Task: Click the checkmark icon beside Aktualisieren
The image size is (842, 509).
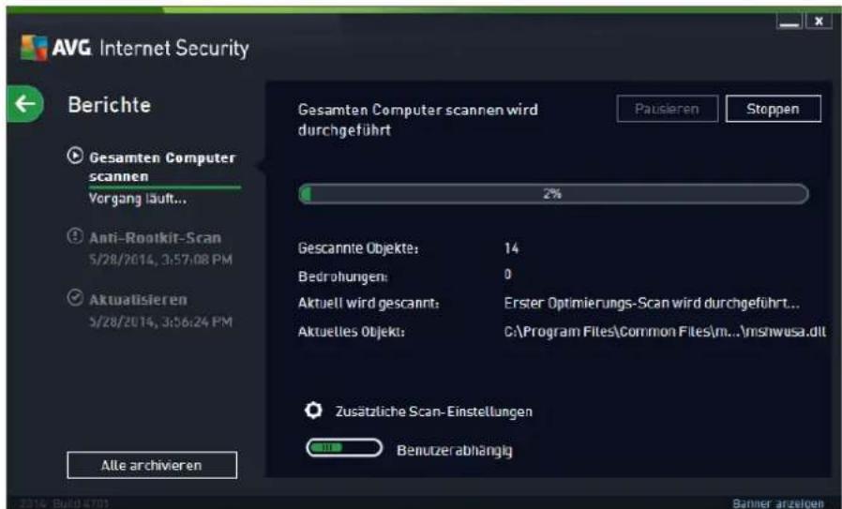Action: coord(75,298)
